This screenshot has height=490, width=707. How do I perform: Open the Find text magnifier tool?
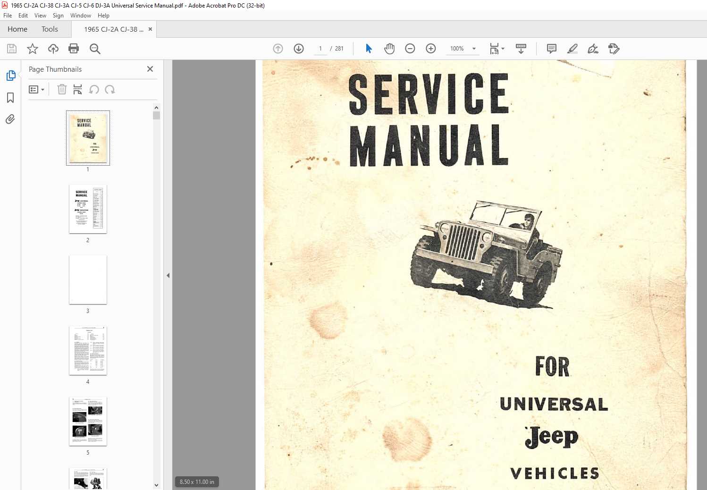pos(95,49)
